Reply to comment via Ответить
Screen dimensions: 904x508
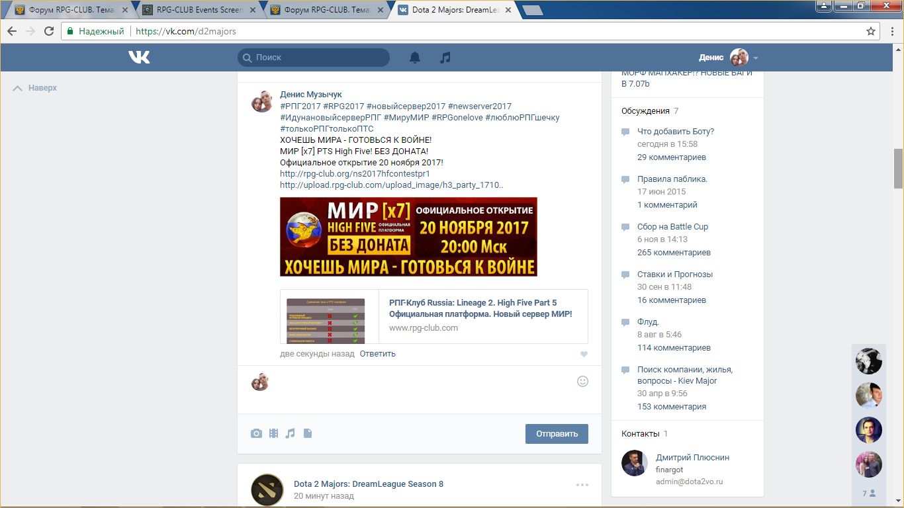378,354
